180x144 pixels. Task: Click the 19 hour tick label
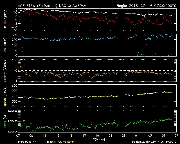coord(97,135)
